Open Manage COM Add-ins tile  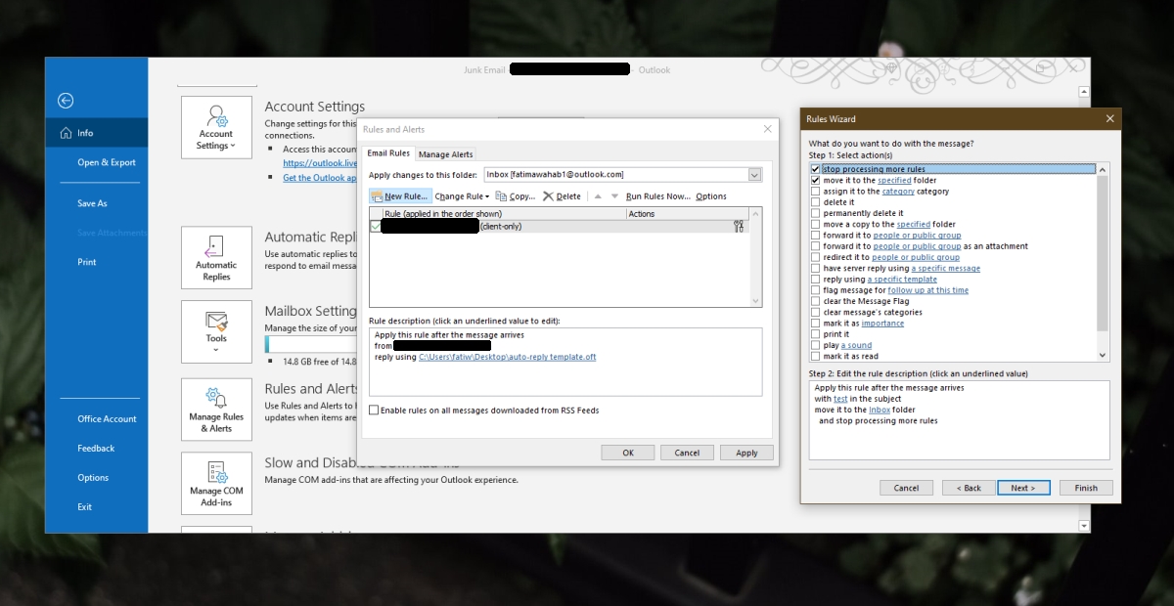click(x=216, y=484)
